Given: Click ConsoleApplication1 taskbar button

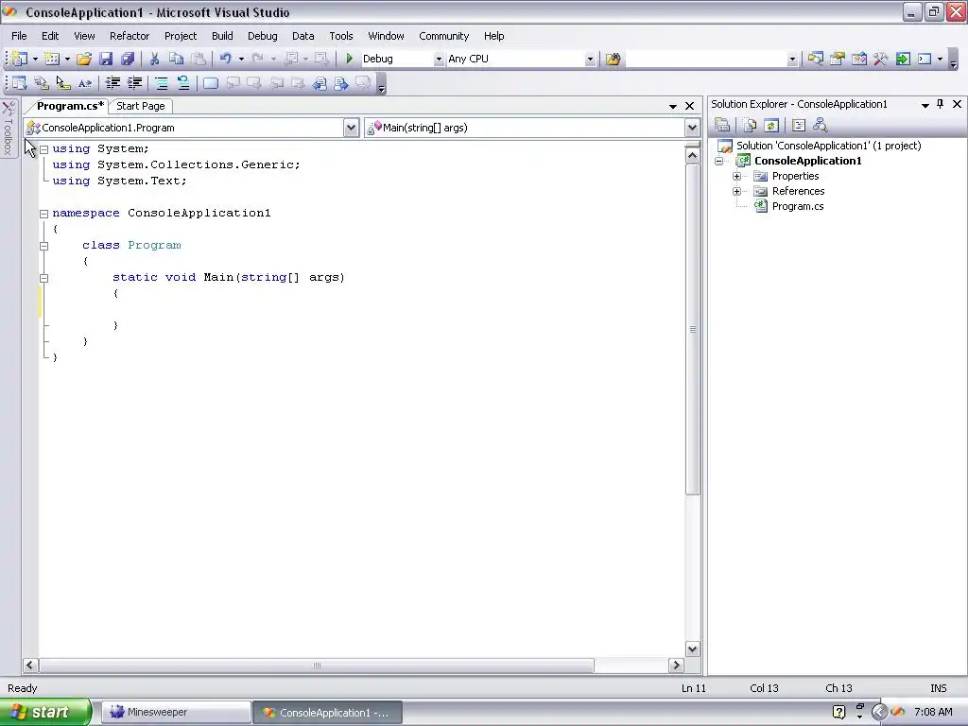Looking at the screenshot, I should pos(328,713).
